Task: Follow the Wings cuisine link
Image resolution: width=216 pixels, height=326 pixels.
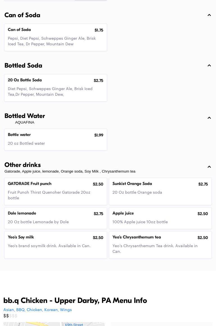Action: pos(66,310)
